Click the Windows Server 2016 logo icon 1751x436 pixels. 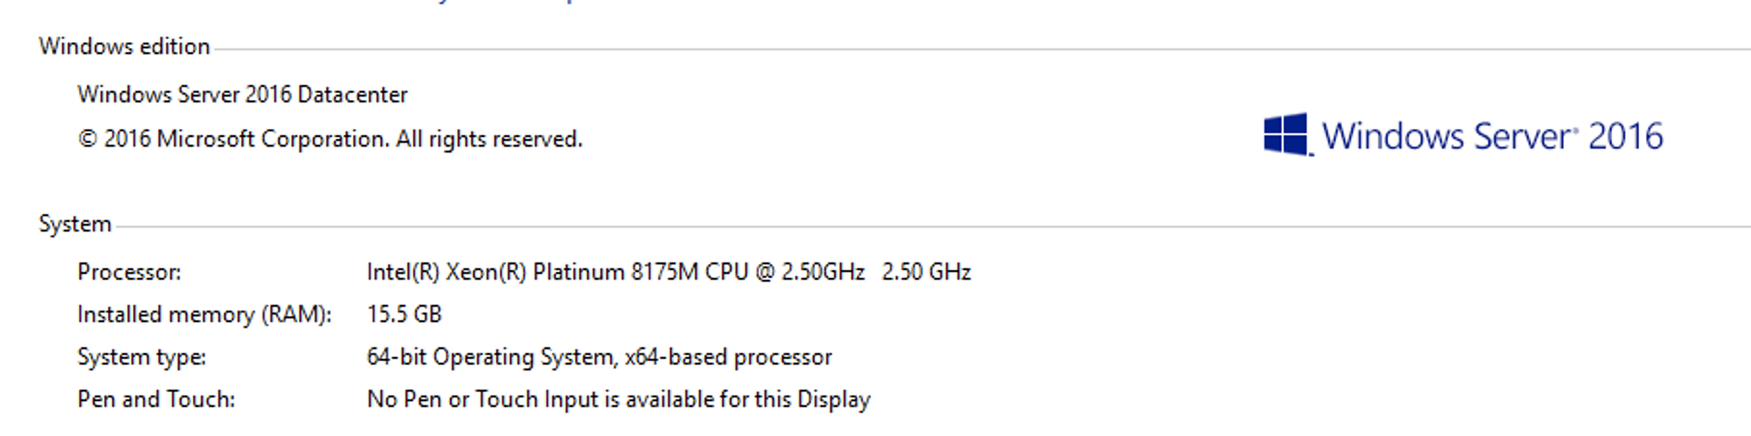click(1287, 135)
